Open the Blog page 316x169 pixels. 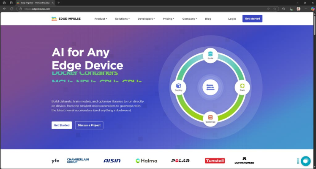(x=208, y=18)
